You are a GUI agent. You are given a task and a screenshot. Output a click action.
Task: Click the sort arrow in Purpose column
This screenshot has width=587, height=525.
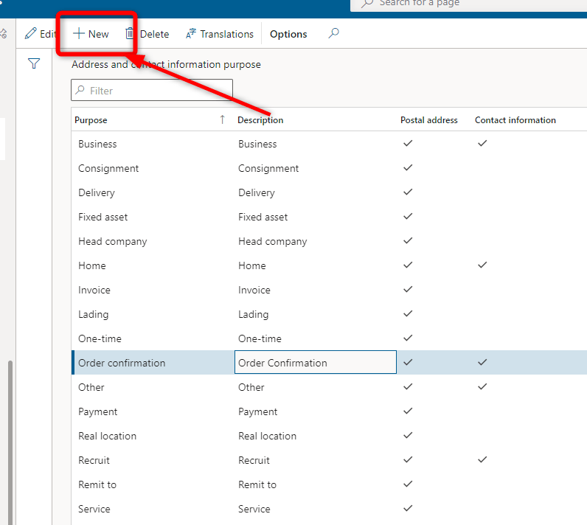[x=222, y=119]
